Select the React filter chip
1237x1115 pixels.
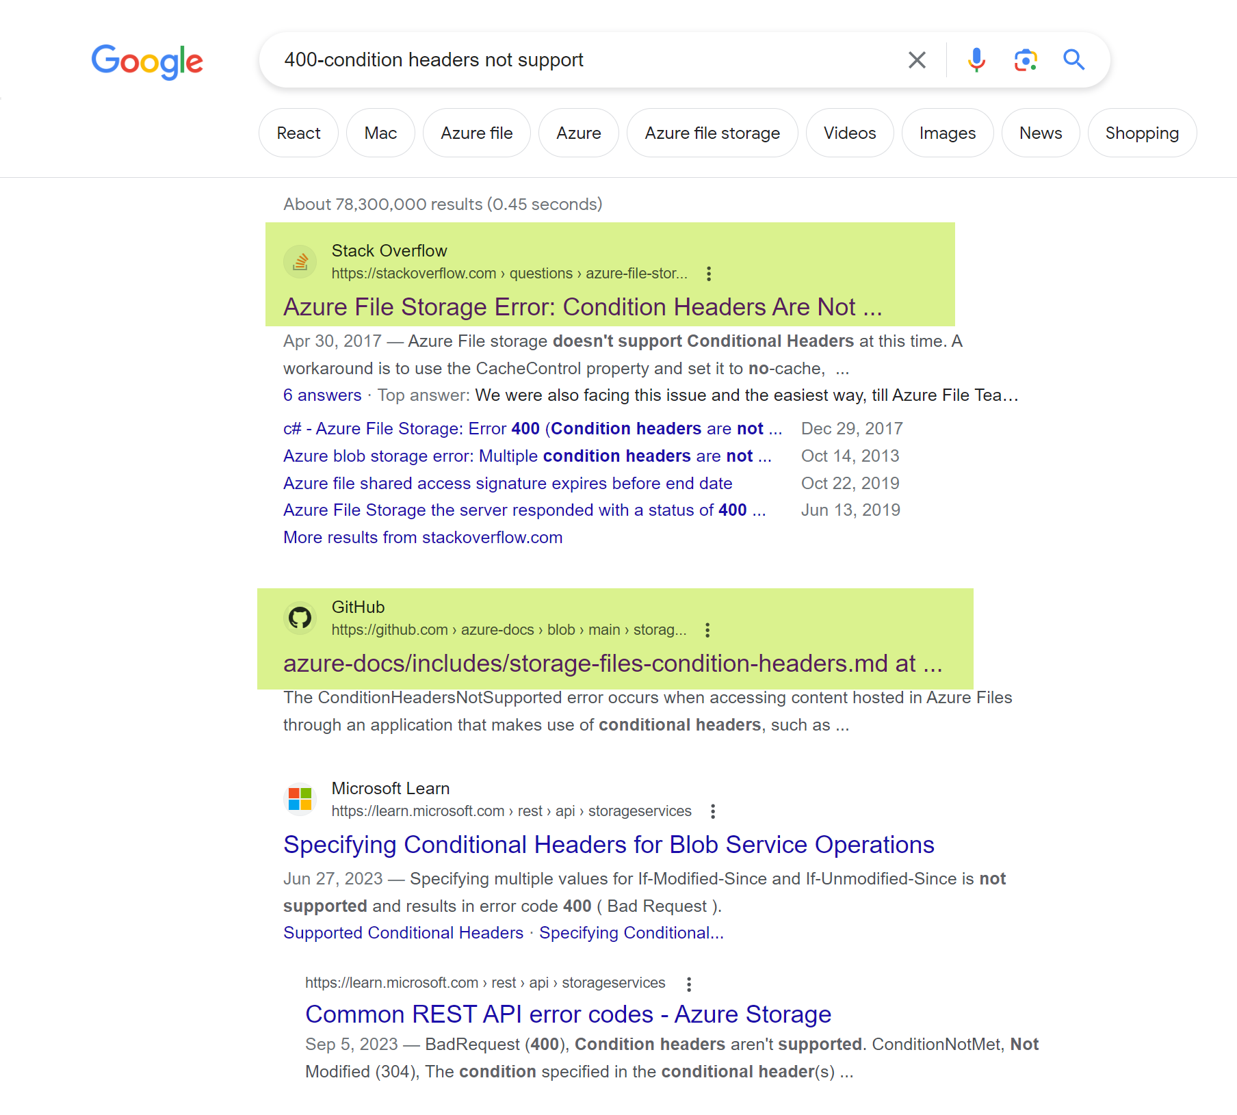point(298,133)
